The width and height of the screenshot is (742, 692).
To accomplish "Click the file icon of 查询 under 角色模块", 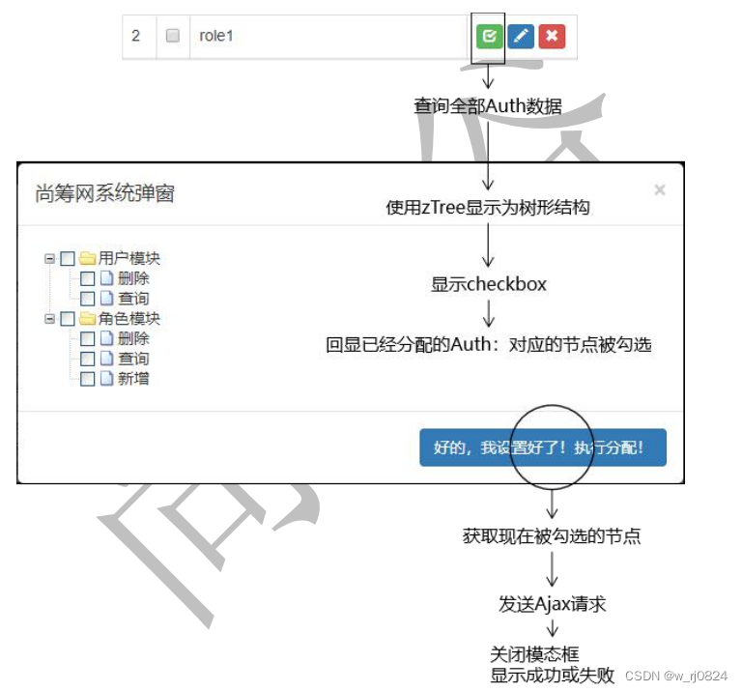I will pos(107,359).
